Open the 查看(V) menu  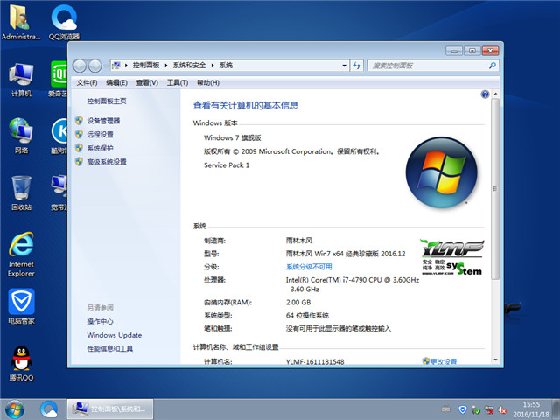pyautogui.click(x=147, y=83)
